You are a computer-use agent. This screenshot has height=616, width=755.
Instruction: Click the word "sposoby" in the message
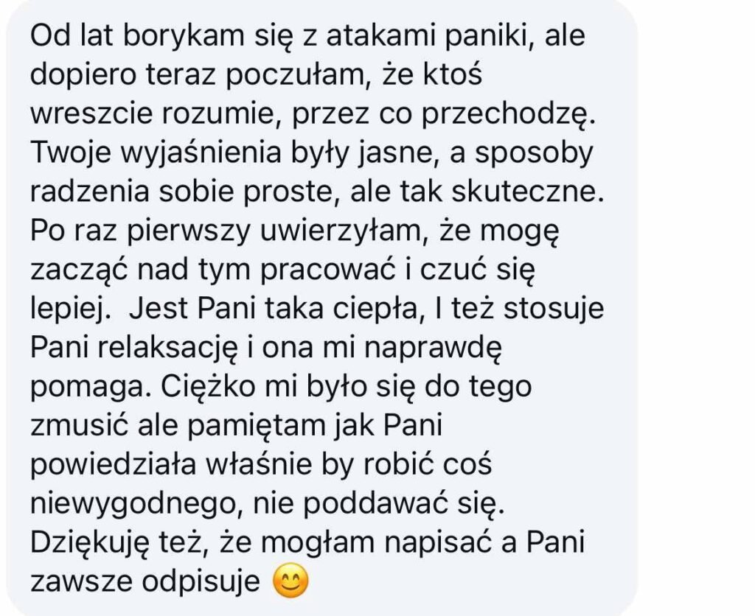coord(534,153)
